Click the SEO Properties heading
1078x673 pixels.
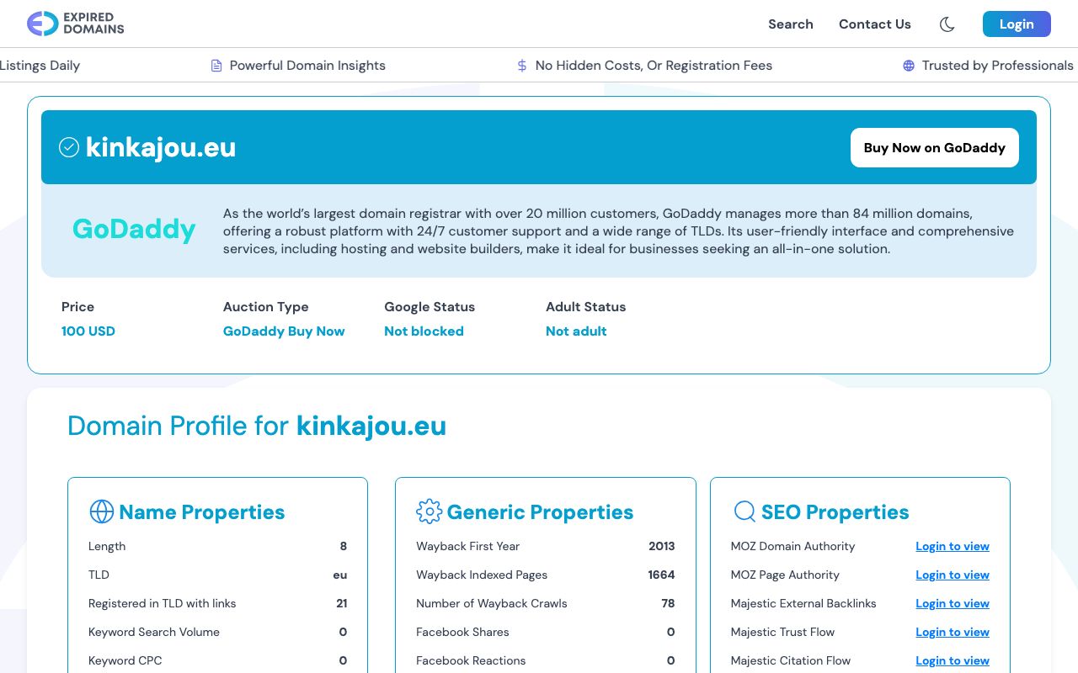click(835, 511)
